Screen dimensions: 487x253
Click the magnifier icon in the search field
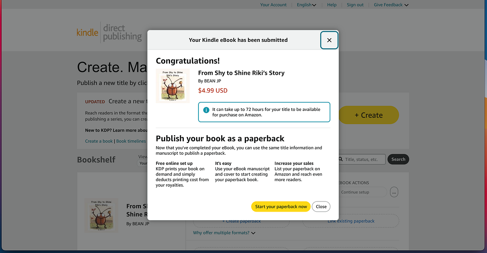coord(340,160)
